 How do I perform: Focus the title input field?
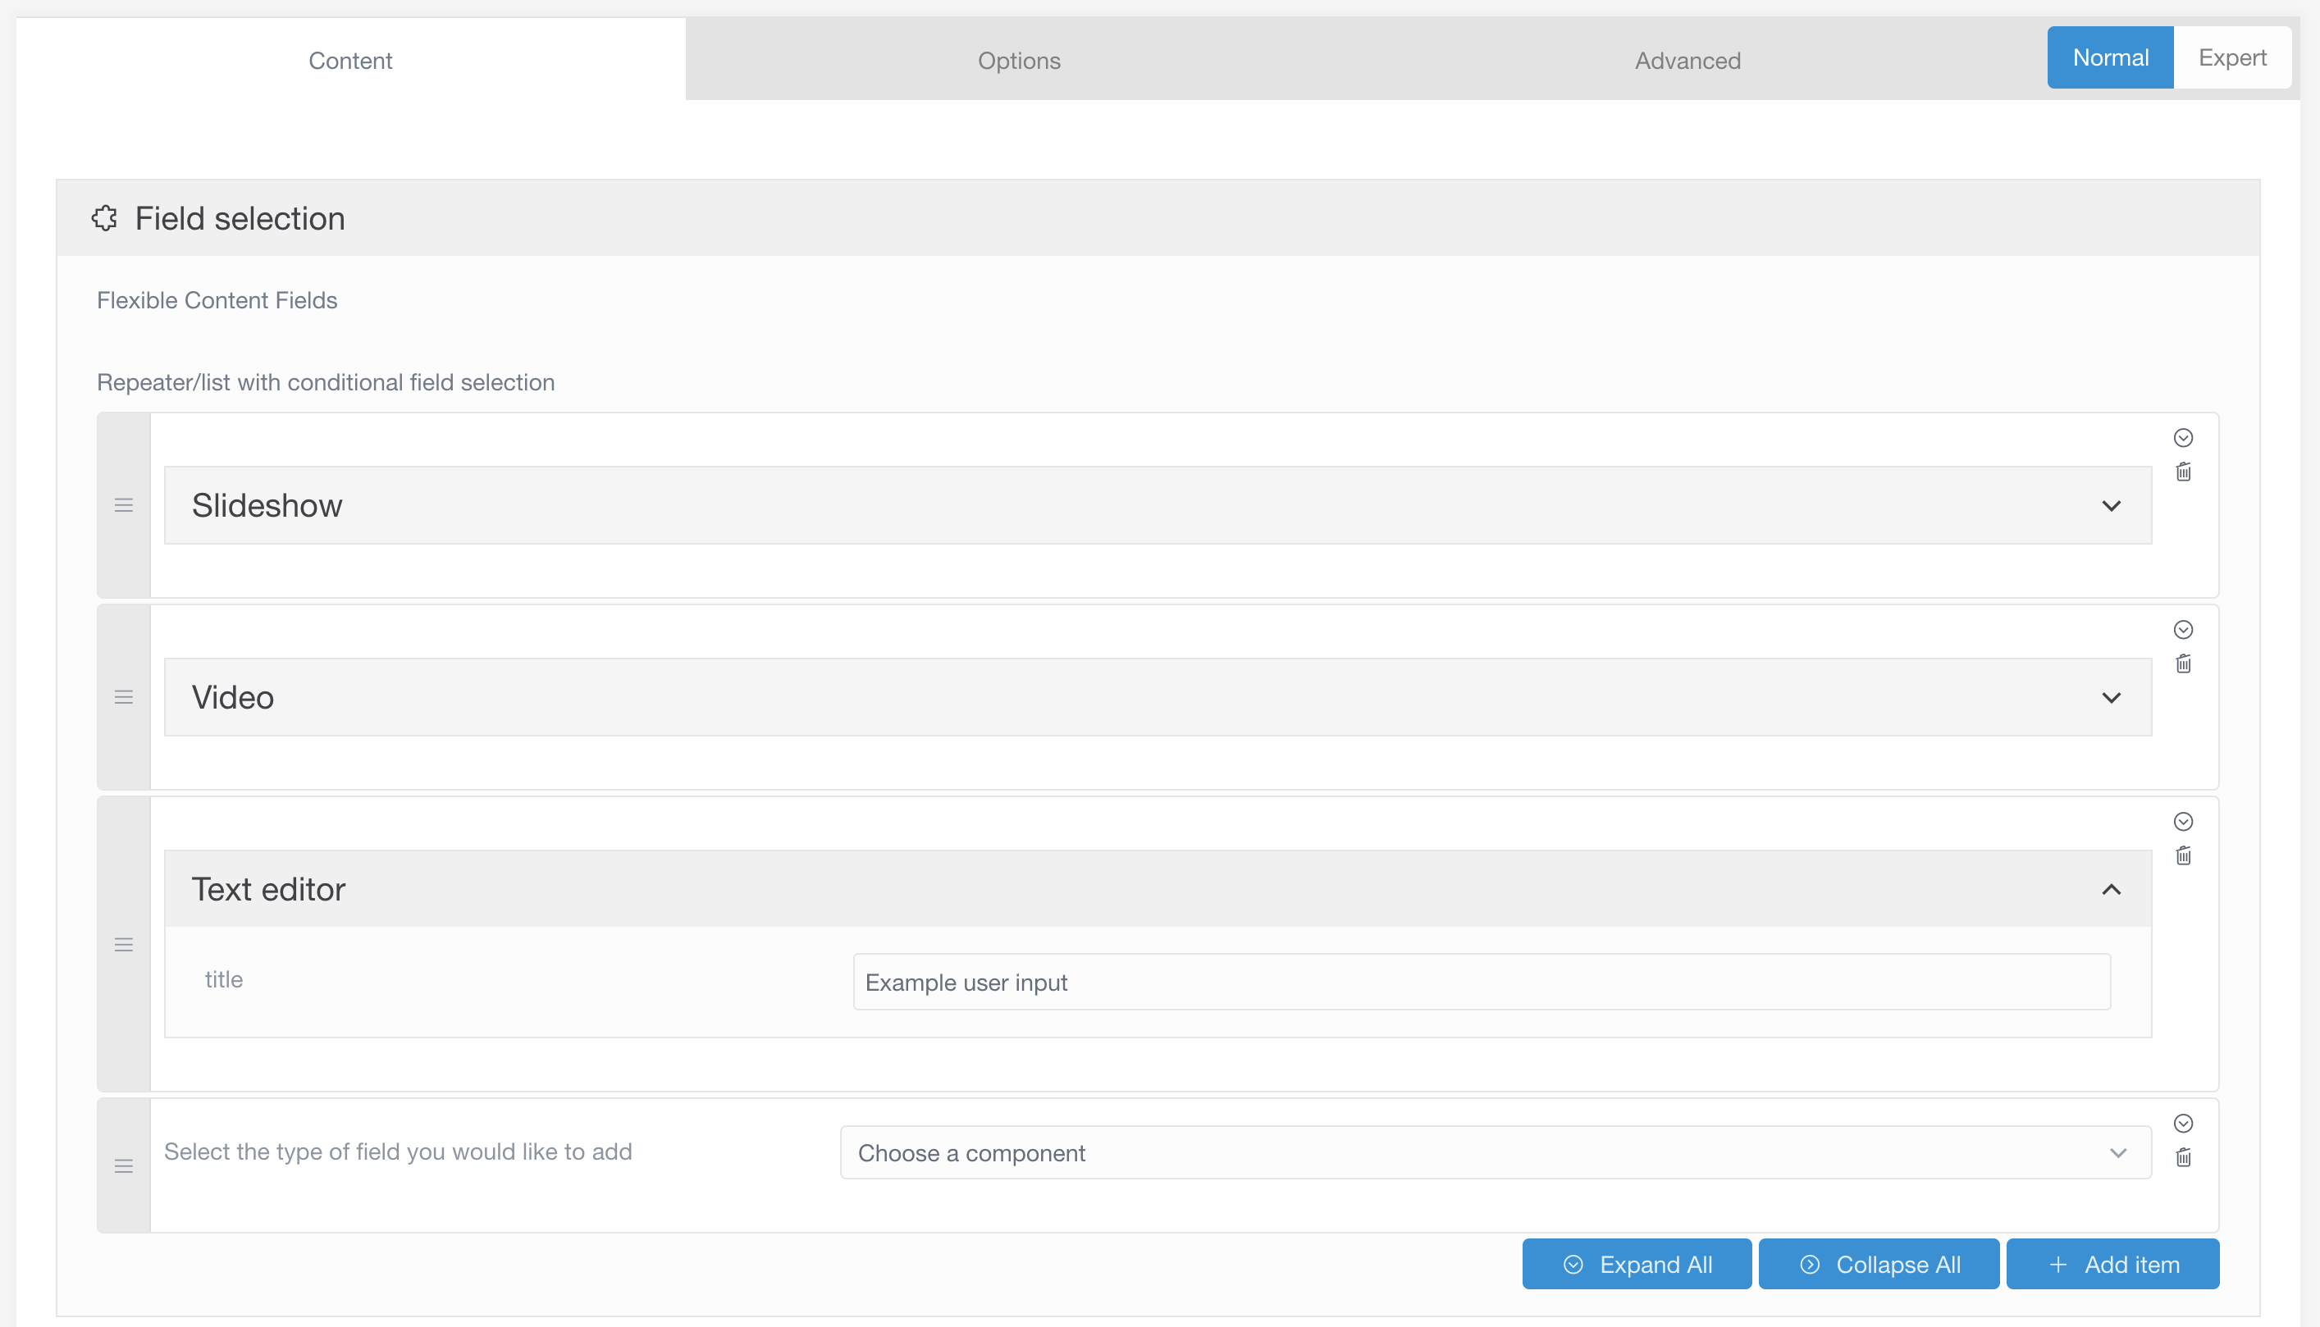(1482, 982)
